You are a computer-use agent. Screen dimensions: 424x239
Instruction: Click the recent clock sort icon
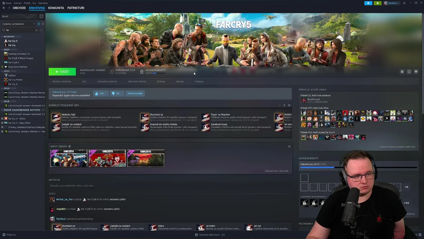[x=39, y=24]
